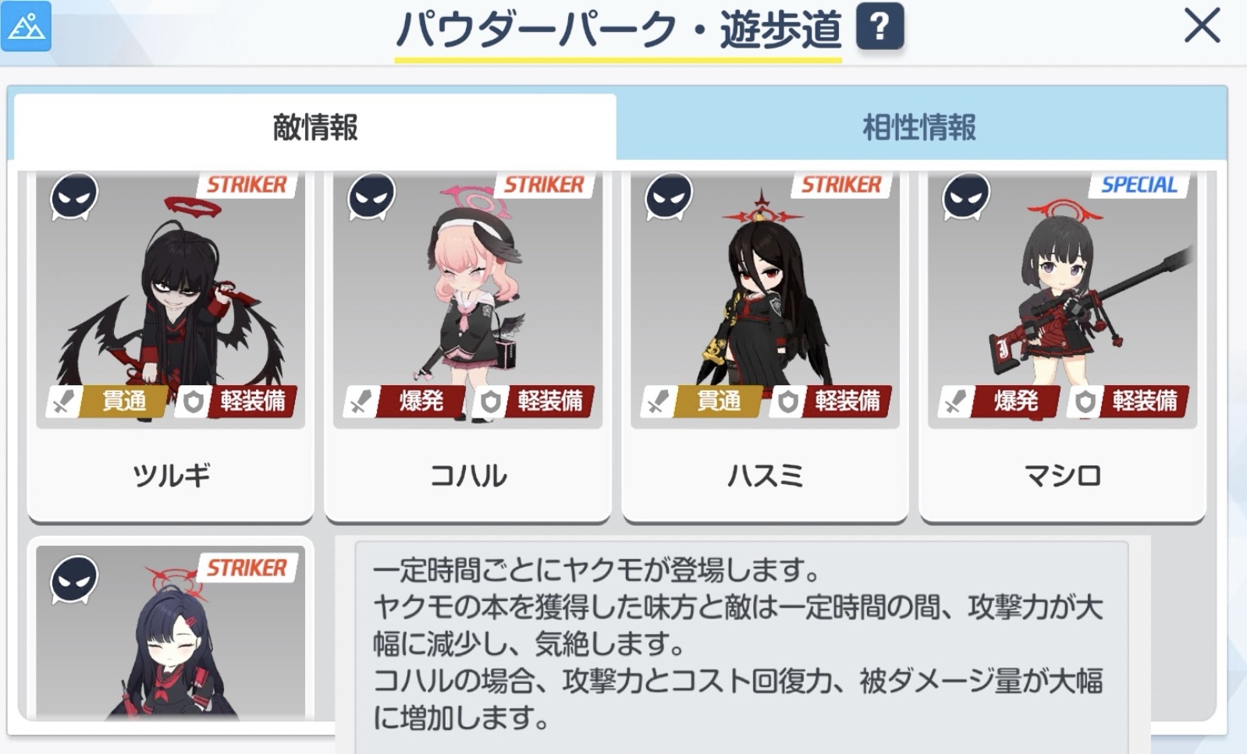The image size is (1247, 754).
Task: Select the ハスミ character portrait
Action: click(x=765, y=300)
